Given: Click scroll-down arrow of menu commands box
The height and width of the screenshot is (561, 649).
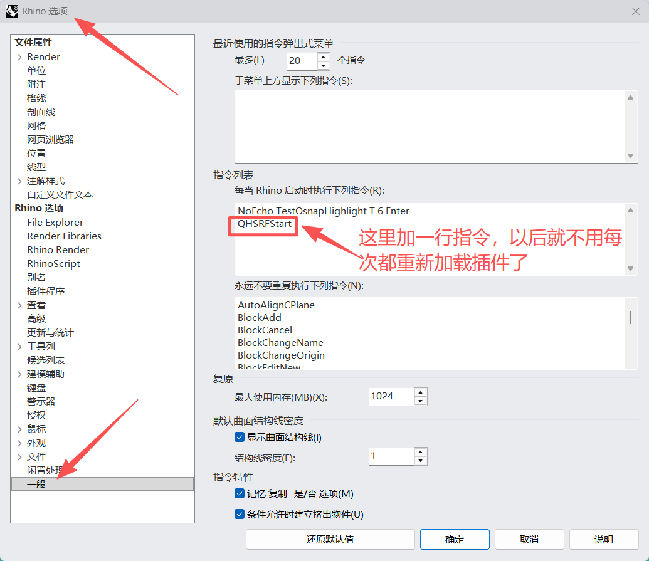Looking at the screenshot, I should 630,155.
